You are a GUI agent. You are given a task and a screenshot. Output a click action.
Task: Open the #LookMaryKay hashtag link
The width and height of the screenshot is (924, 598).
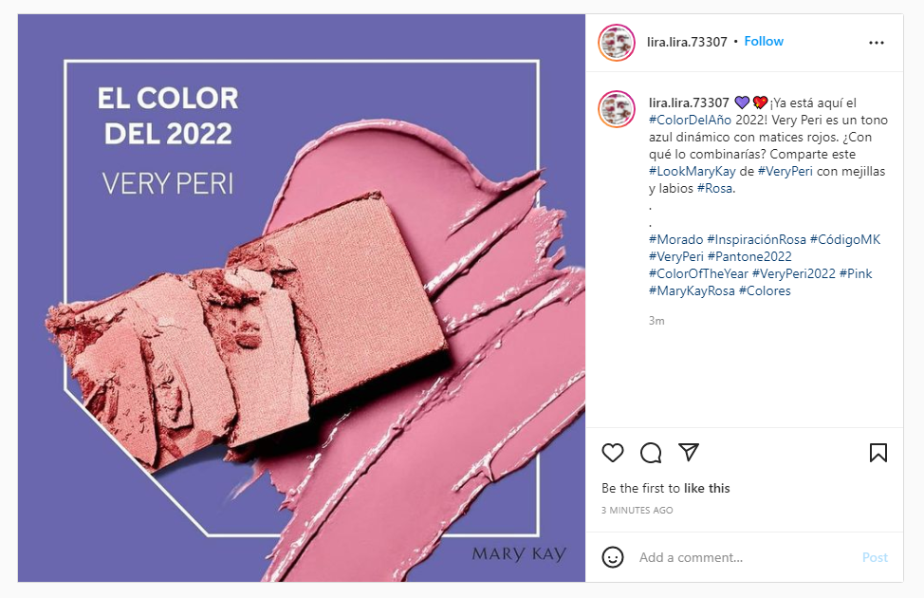click(693, 171)
